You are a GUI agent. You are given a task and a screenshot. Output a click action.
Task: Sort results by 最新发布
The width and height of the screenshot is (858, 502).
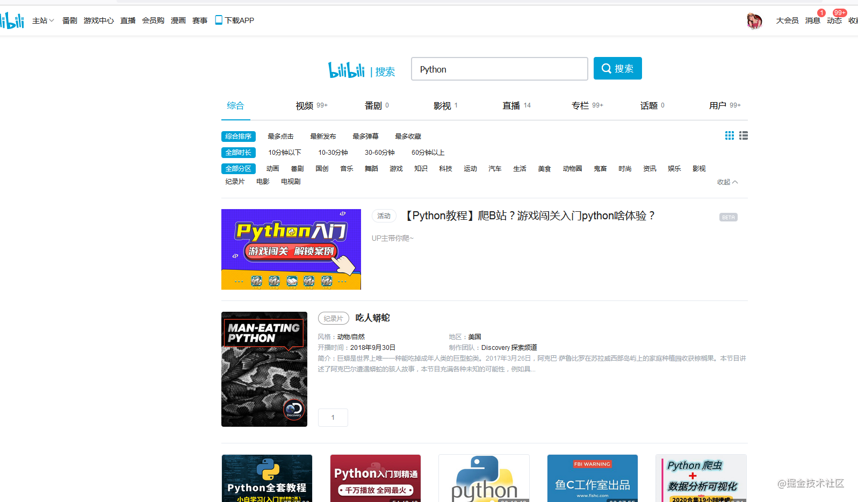click(323, 137)
